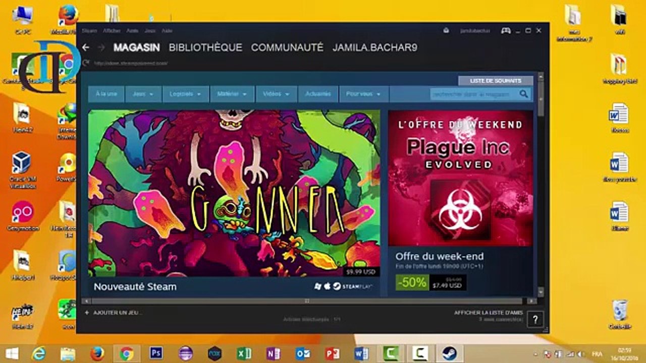Click the horizontal scrollbar thumb

(306, 301)
